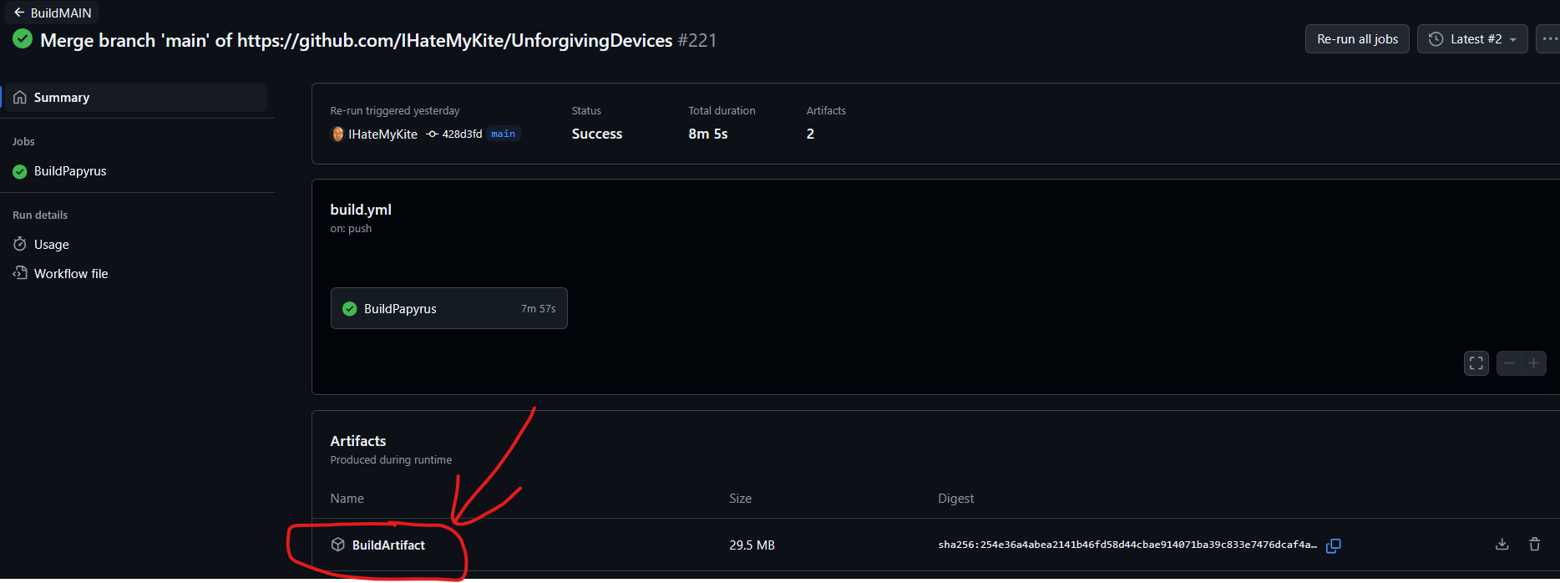Click the build.yml workflow title
Viewport: 1560px width, 583px height.
[361, 210]
